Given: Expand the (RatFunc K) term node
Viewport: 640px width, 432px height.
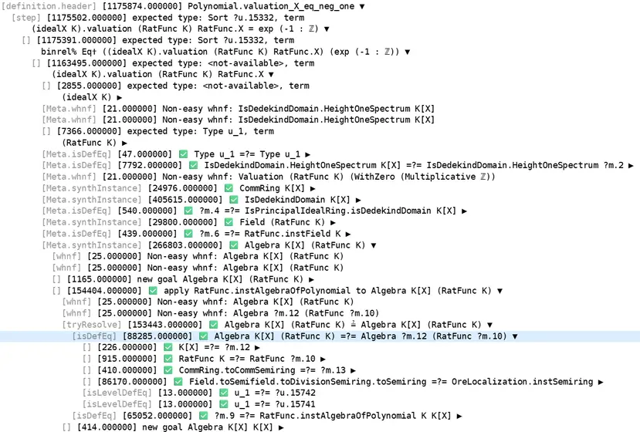Looking at the screenshot, I should [124, 143].
